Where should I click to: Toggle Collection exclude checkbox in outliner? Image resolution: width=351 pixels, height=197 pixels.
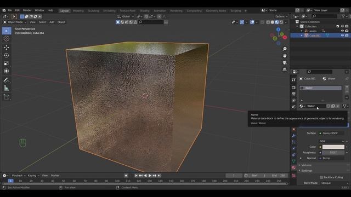pyautogui.click(x=338, y=26)
